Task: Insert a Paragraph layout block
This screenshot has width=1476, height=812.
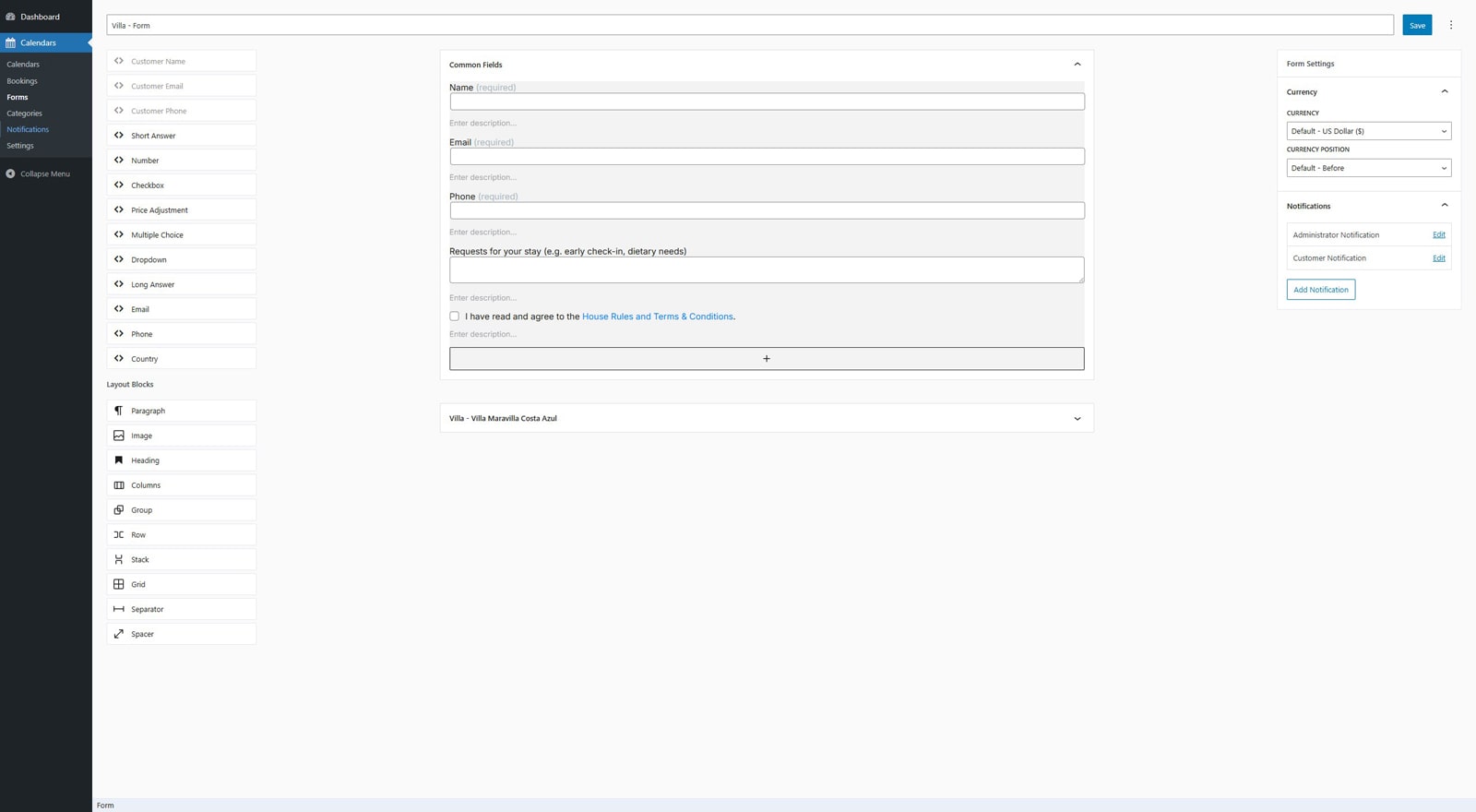Action: pyautogui.click(x=181, y=411)
